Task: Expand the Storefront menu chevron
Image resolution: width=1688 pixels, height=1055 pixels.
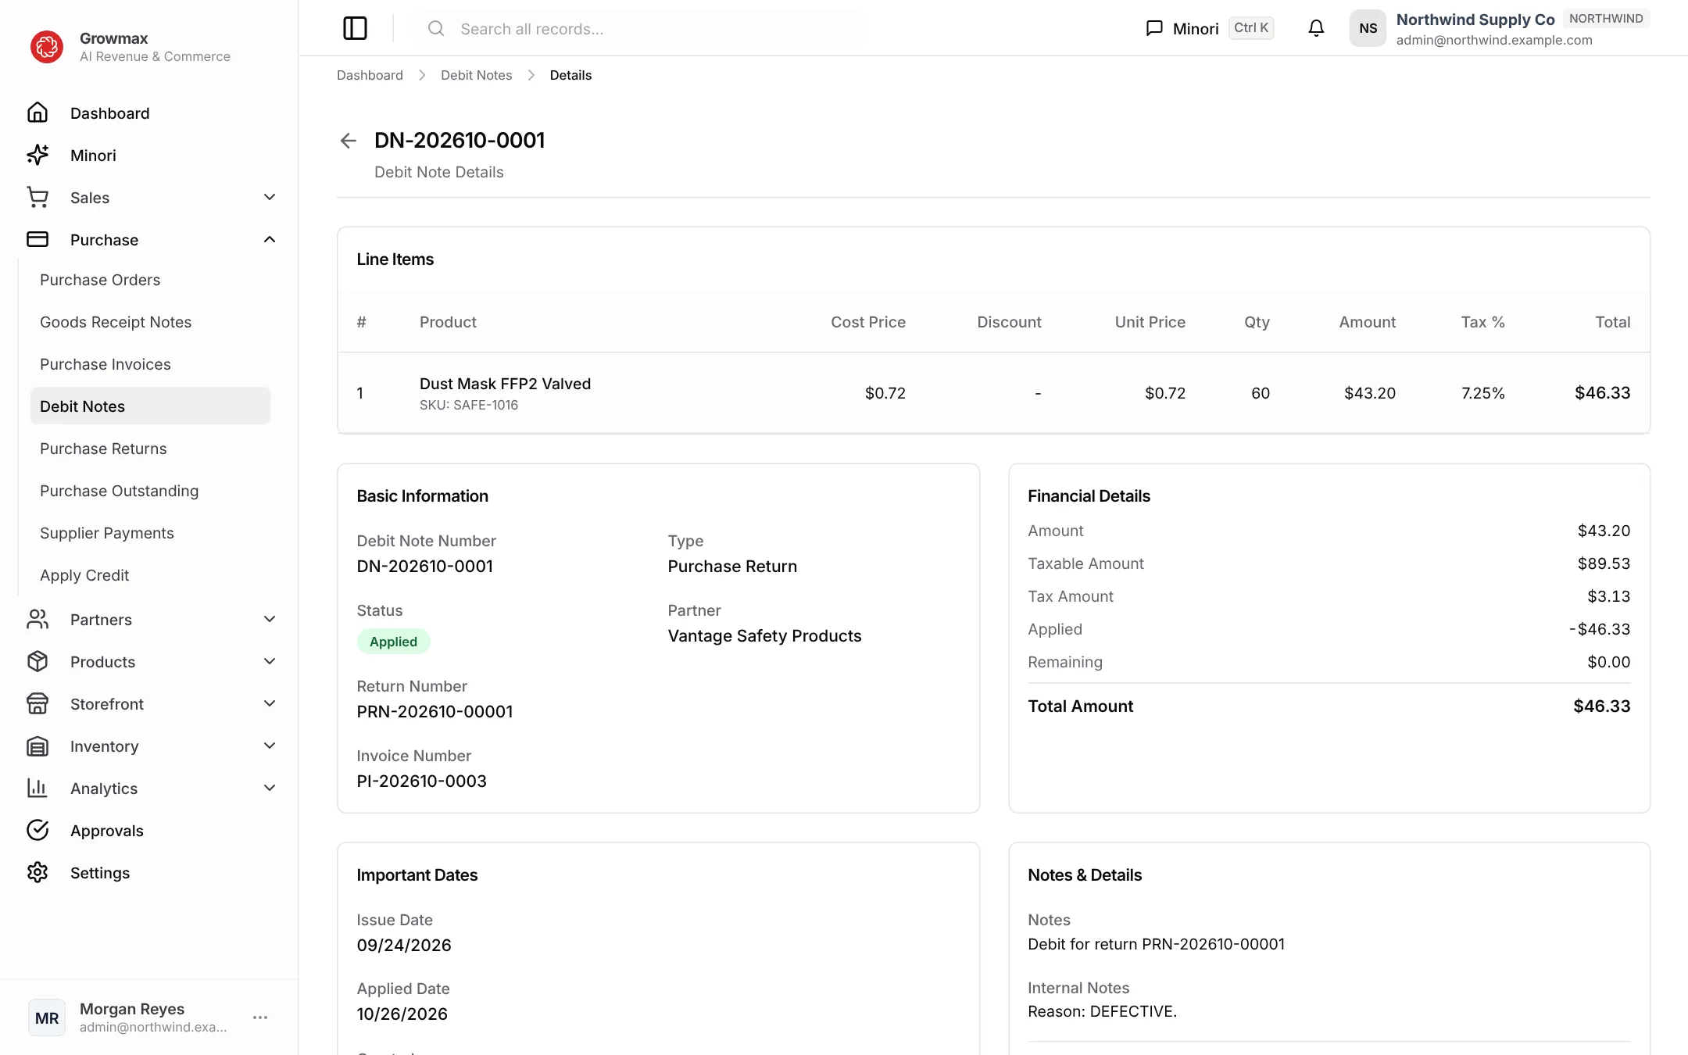Action: point(270,704)
